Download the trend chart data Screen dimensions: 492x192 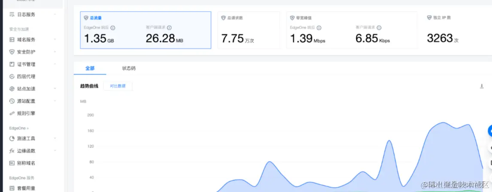pos(482,86)
